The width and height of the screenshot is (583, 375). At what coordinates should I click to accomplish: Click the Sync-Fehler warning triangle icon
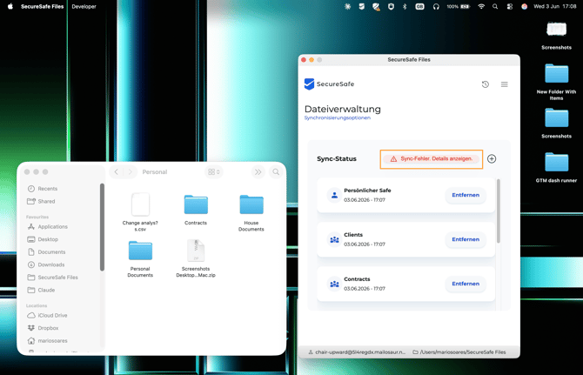[393, 158]
